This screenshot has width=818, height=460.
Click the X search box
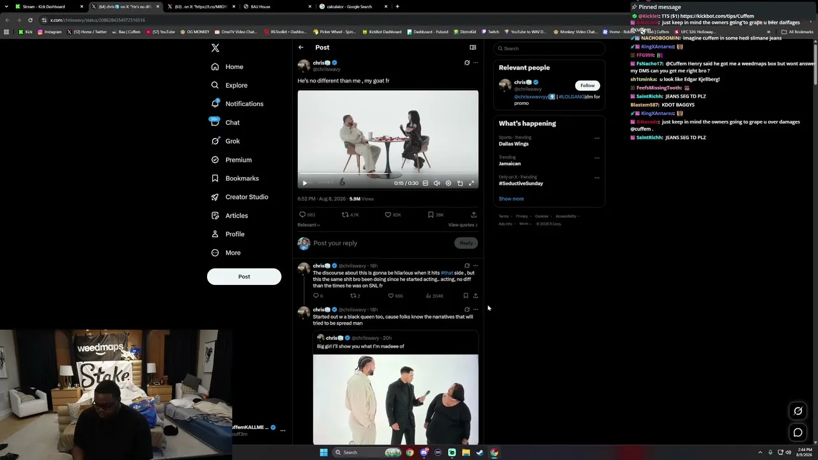[549, 49]
